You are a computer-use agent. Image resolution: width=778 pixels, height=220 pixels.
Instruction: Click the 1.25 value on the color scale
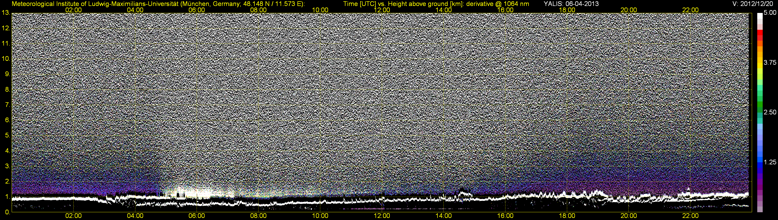(x=770, y=162)
